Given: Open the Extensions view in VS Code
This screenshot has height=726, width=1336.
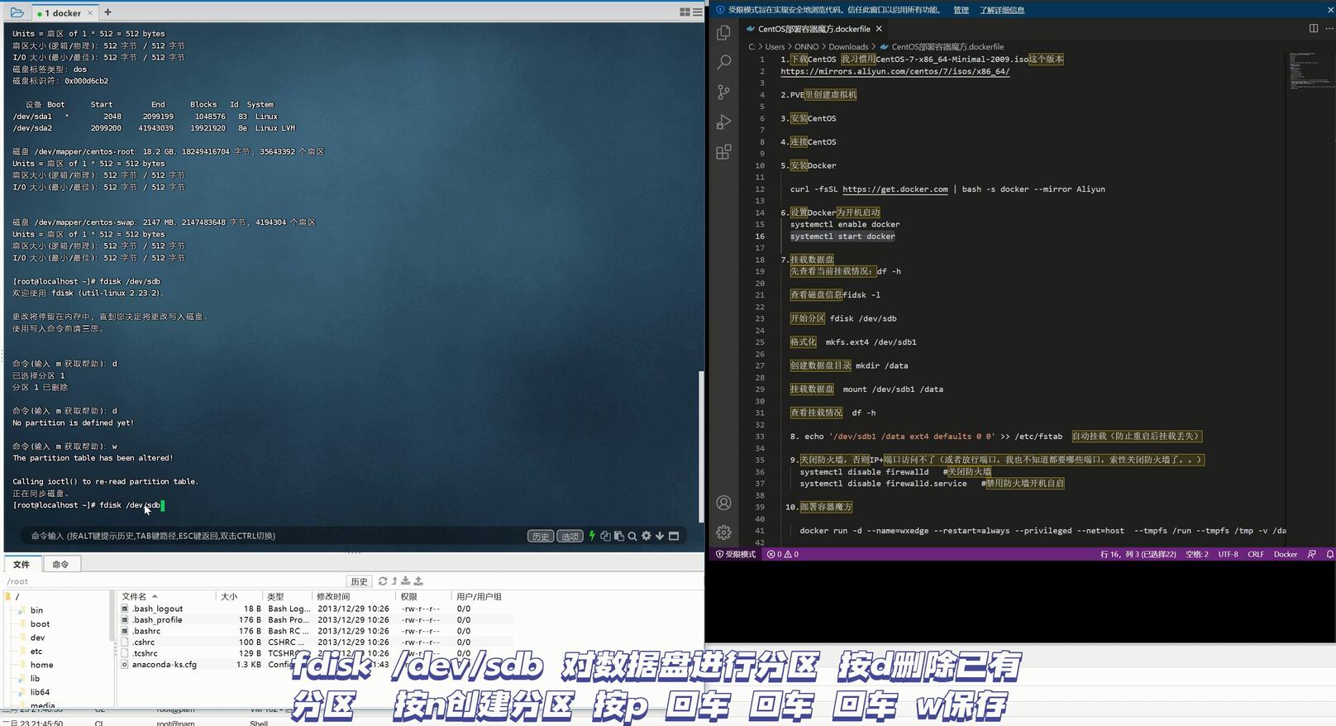Looking at the screenshot, I should (723, 152).
